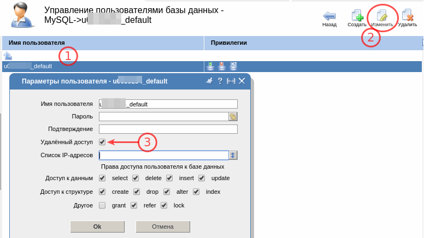The image size is (424, 238).
Task: Focus the Подтверждение input field
Action: [168, 129]
